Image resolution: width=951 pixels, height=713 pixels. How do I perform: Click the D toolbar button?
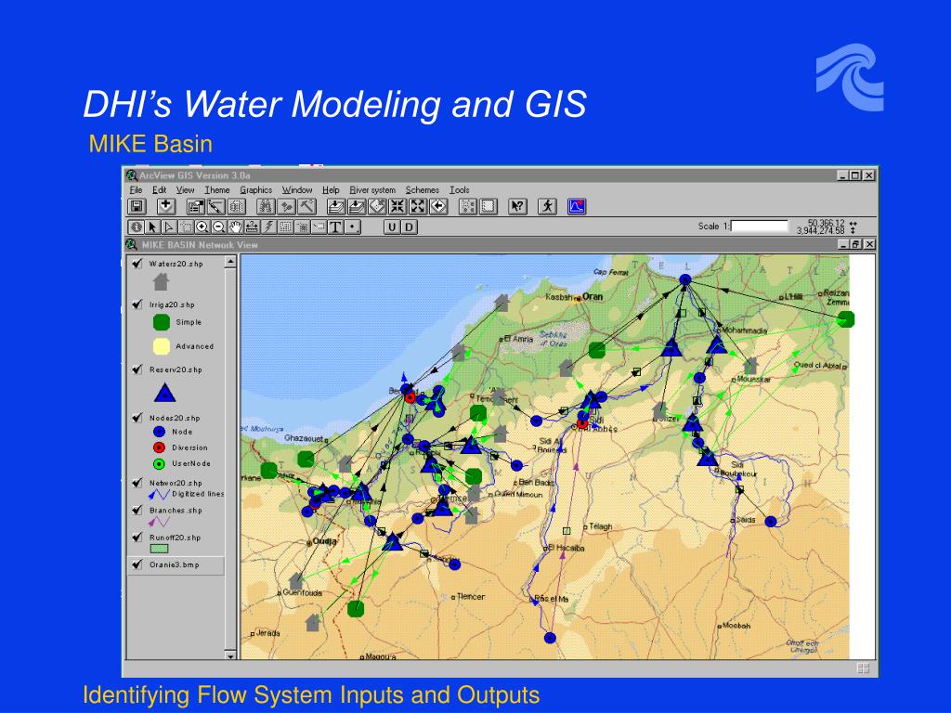[x=410, y=227]
